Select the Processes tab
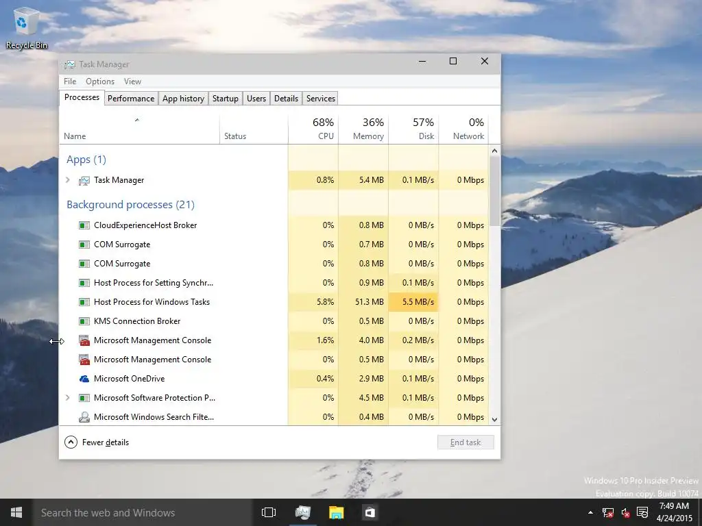Image resolution: width=702 pixels, height=526 pixels. click(x=82, y=97)
